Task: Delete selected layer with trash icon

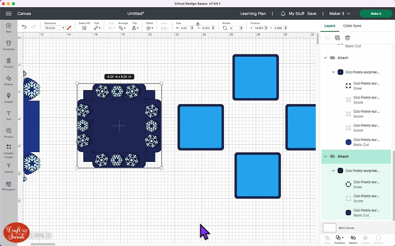Action: tap(347, 38)
